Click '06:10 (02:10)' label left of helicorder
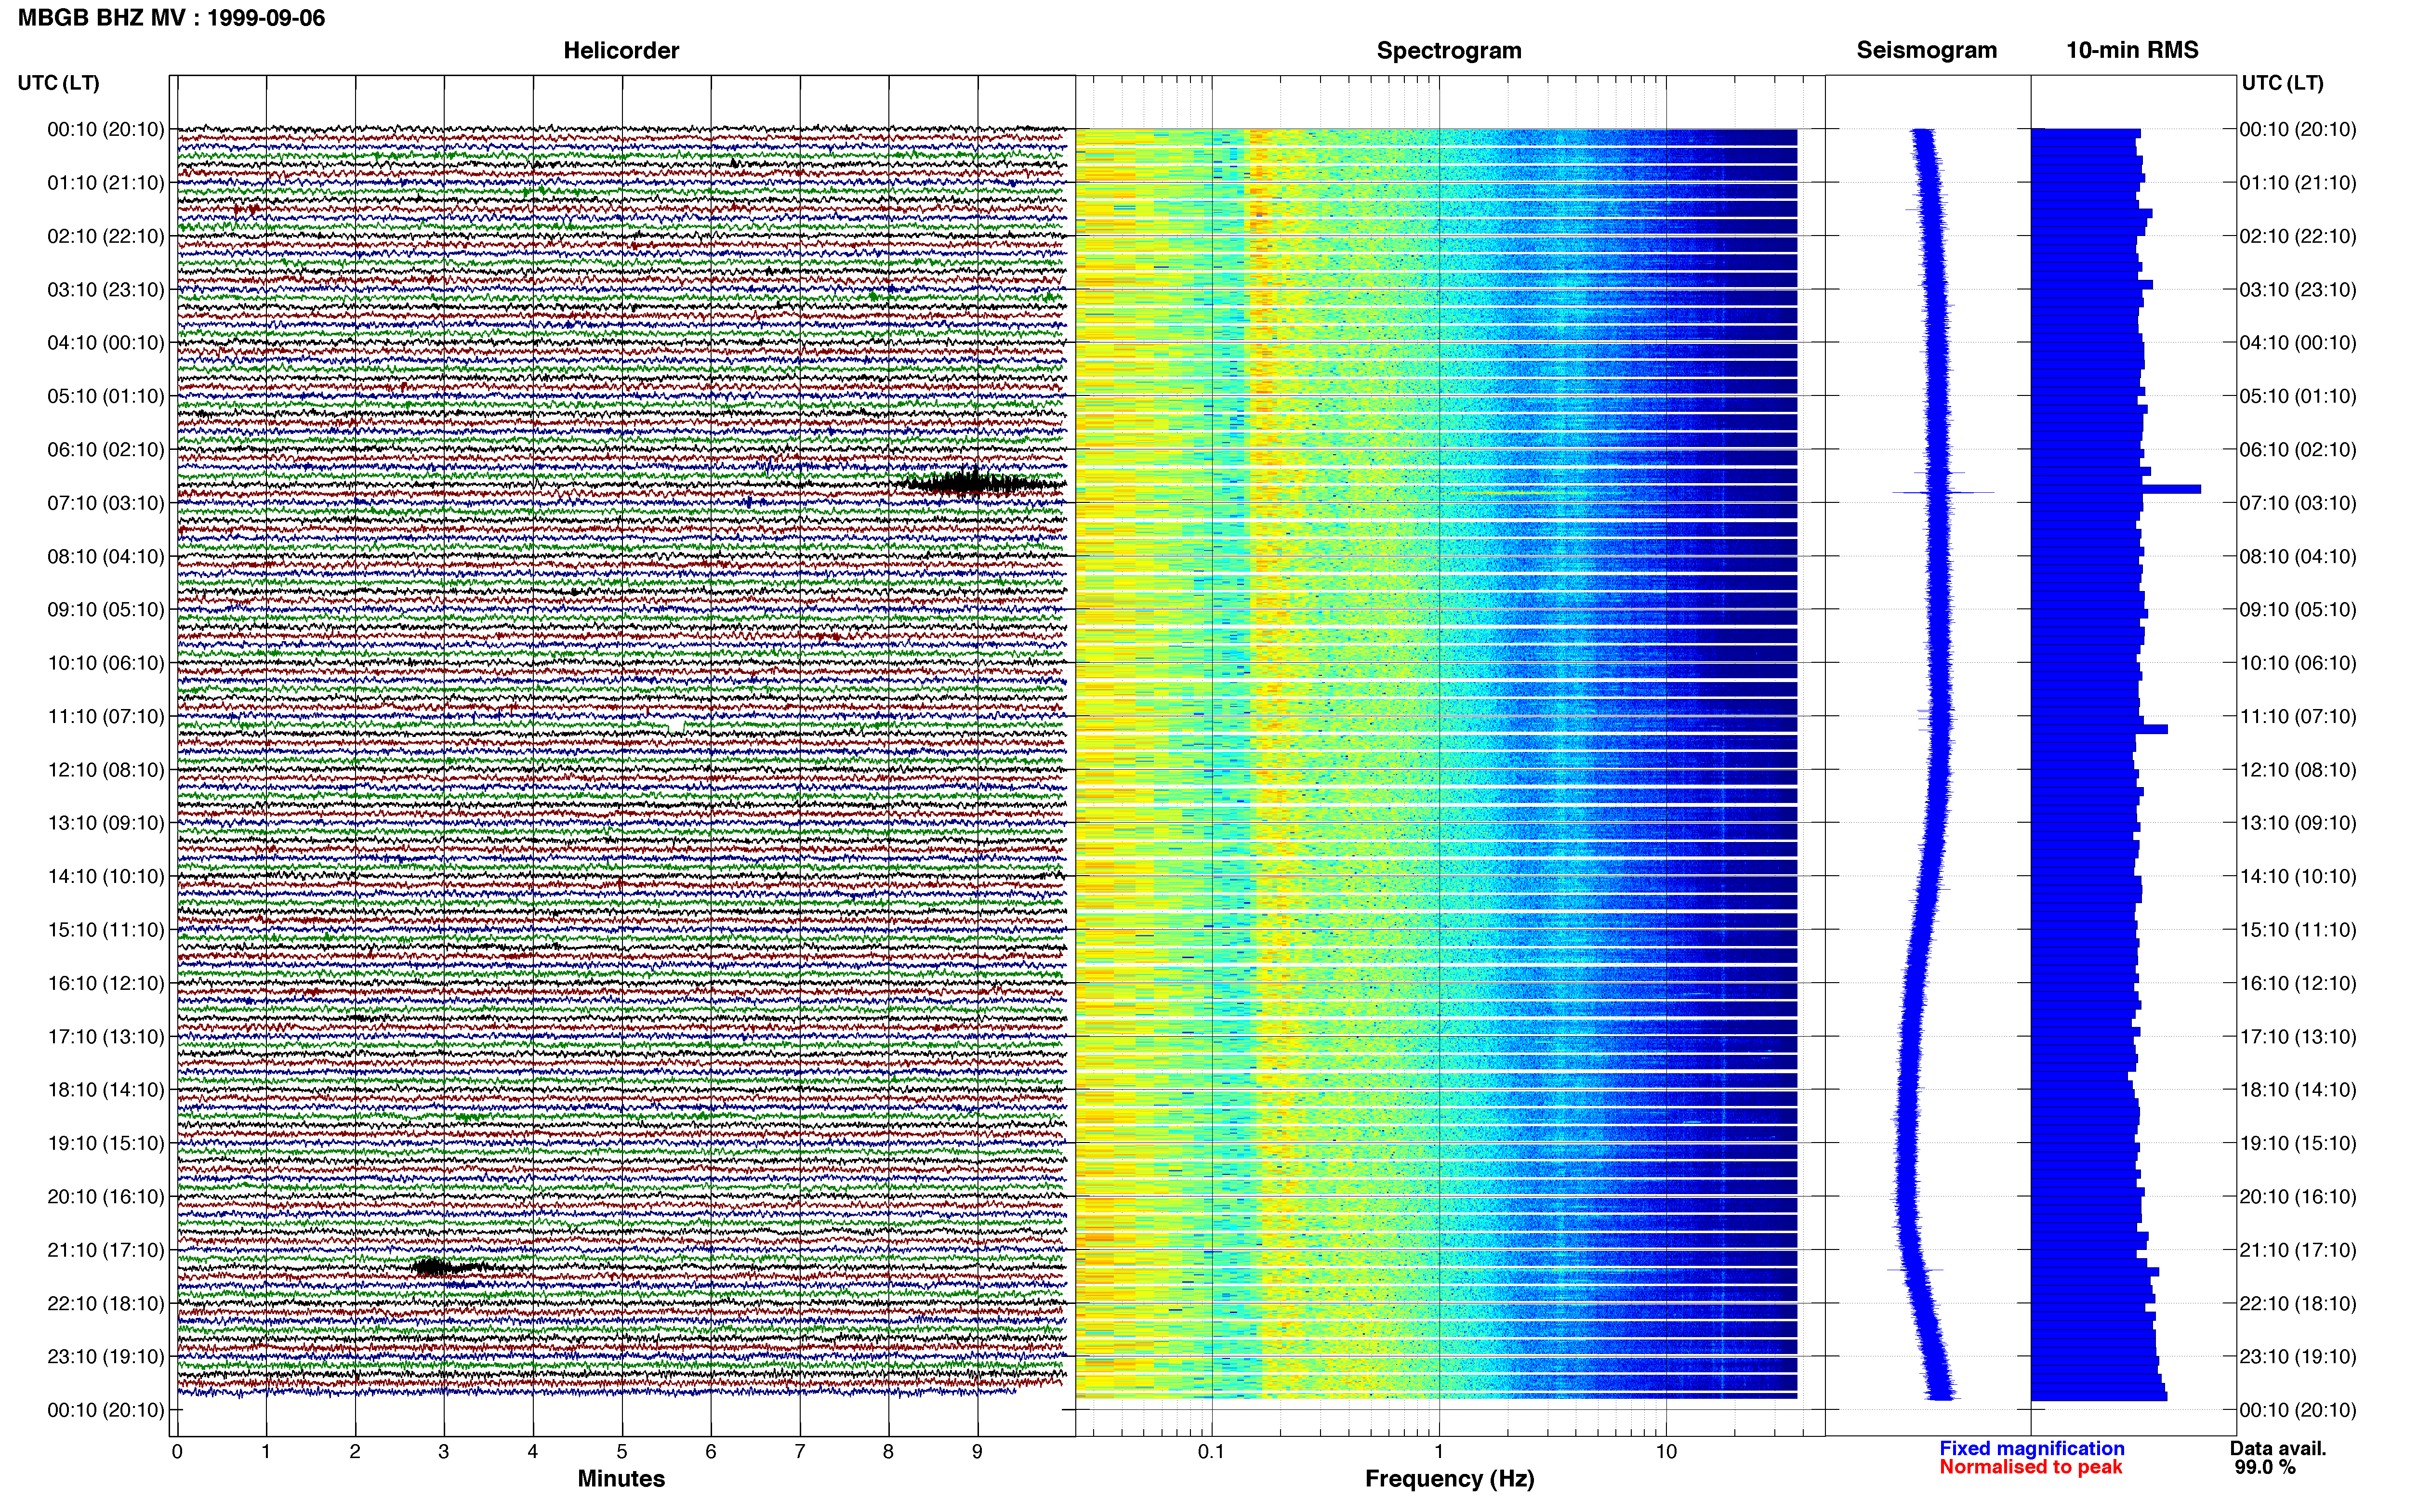The width and height of the screenshot is (2418, 1512). 106,450
